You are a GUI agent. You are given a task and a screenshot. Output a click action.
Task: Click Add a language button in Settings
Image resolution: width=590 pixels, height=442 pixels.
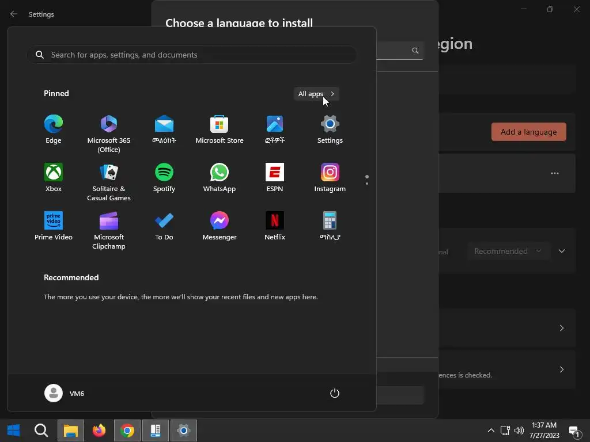529,132
